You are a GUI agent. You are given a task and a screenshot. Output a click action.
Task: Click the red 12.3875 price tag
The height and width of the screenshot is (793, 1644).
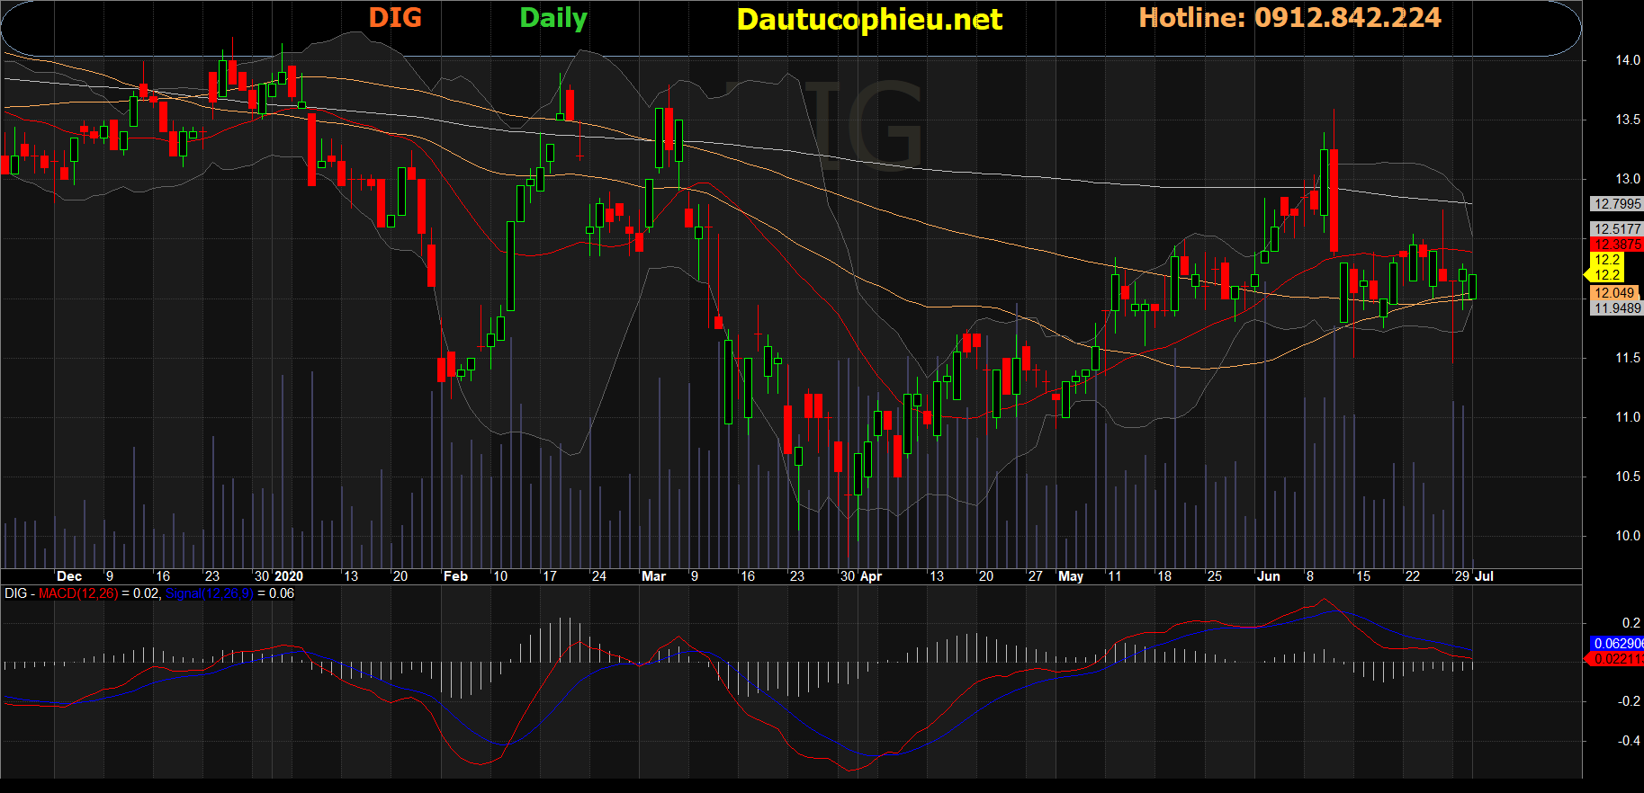(x=1616, y=245)
